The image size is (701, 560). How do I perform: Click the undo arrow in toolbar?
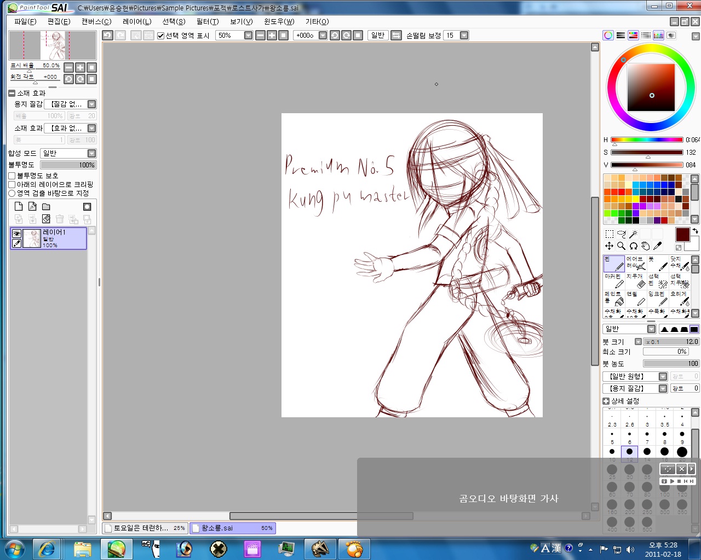click(x=108, y=35)
